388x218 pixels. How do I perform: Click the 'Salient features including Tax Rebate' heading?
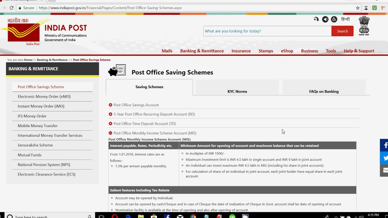(140, 190)
